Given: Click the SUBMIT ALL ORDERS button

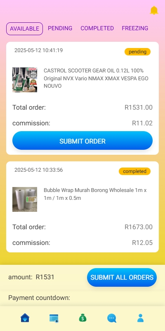Looking at the screenshot, I should pyautogui.click(x=122, y=277).
